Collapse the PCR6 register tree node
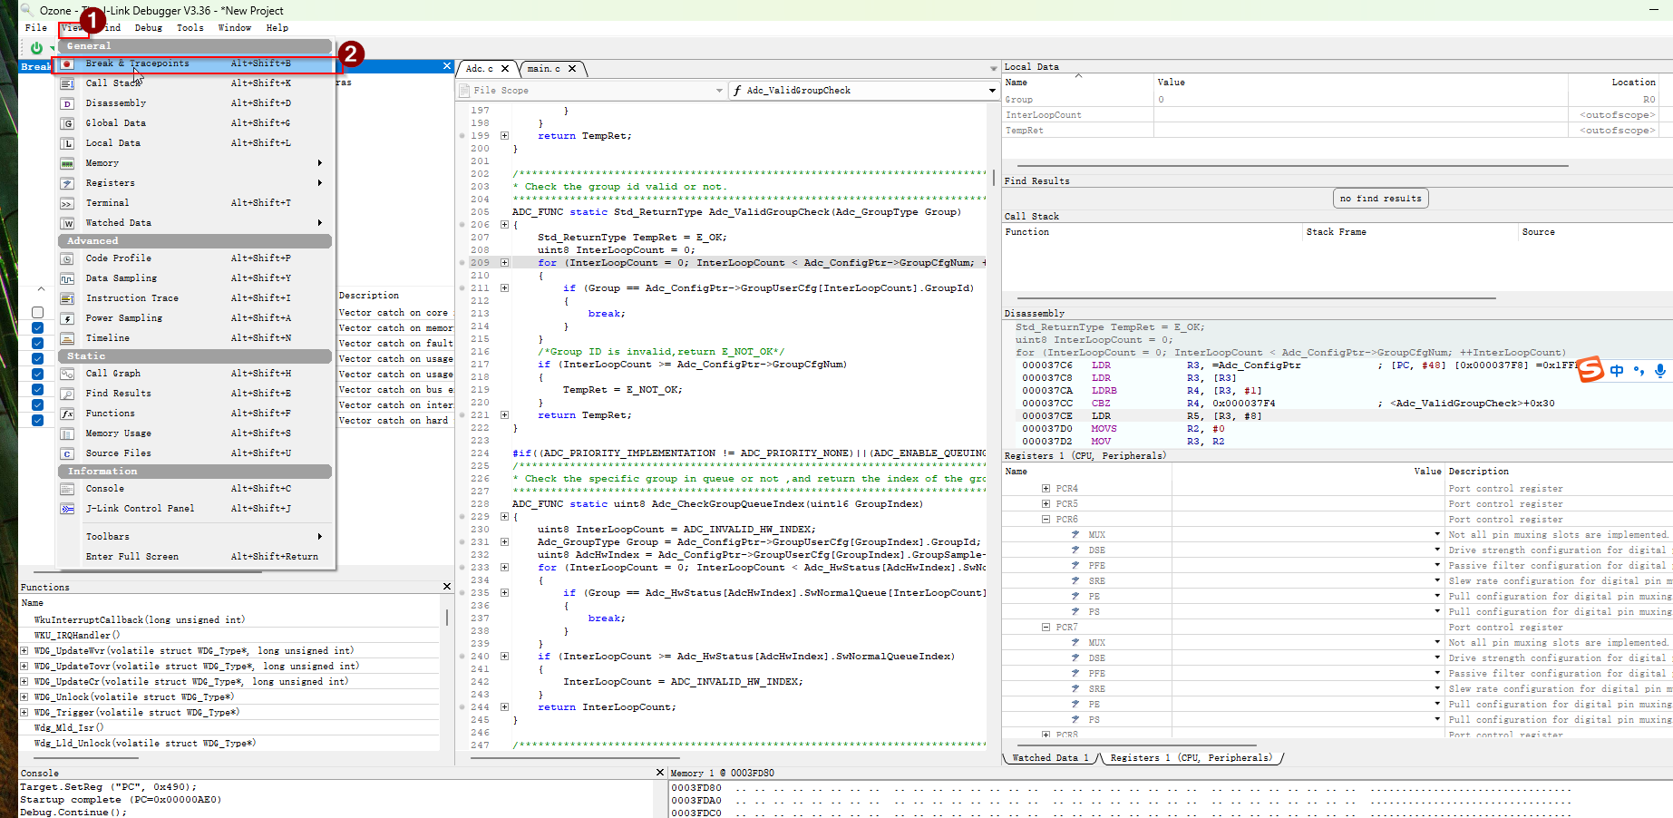This screenshot has width=1673, height=818. pyautogui.click(x=1046, y=520)
